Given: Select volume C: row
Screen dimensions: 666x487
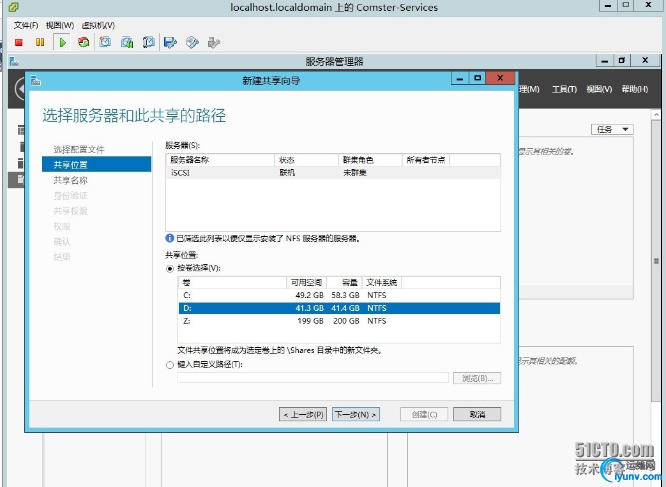Looking at the screenshot, I should pyautogui.click(x=339, y=296).
